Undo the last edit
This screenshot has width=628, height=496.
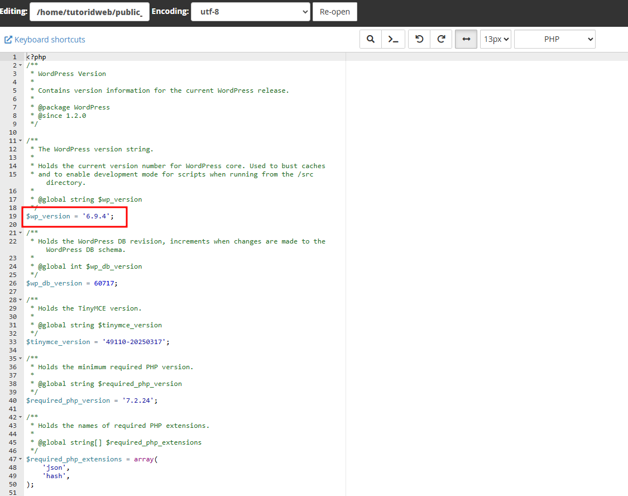coord(419,39)
